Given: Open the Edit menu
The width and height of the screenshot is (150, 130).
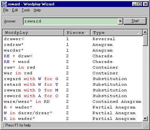Looking at the screenshot, I should point(15,10).
